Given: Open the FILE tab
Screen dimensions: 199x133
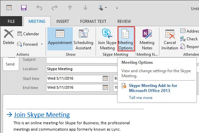Looking at the screenshot, I should 11,21.
